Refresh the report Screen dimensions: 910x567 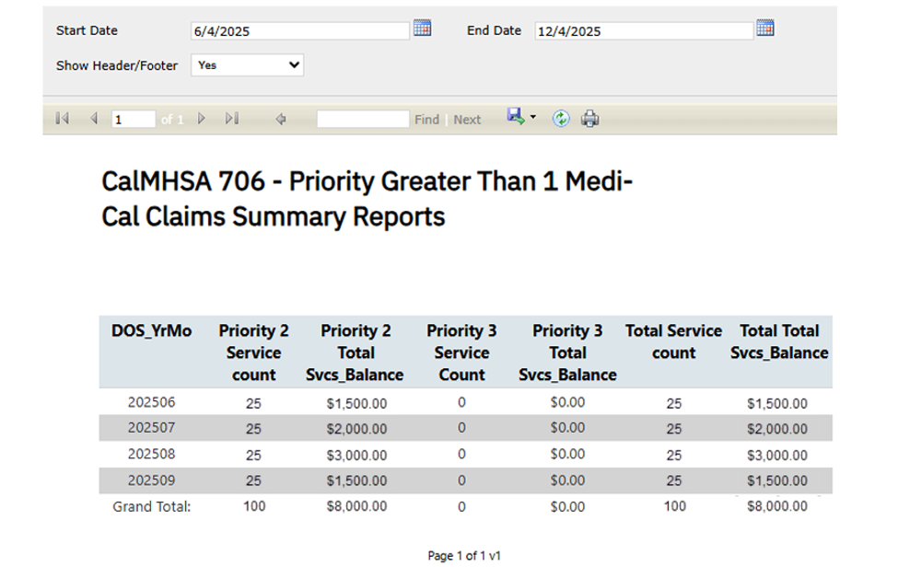tap(561, 119)
